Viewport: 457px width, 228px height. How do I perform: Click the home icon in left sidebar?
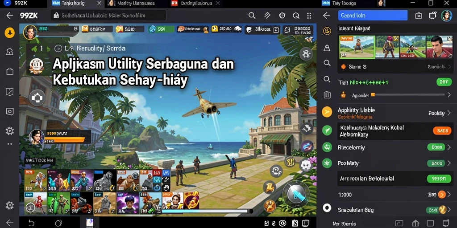point(10,72)
